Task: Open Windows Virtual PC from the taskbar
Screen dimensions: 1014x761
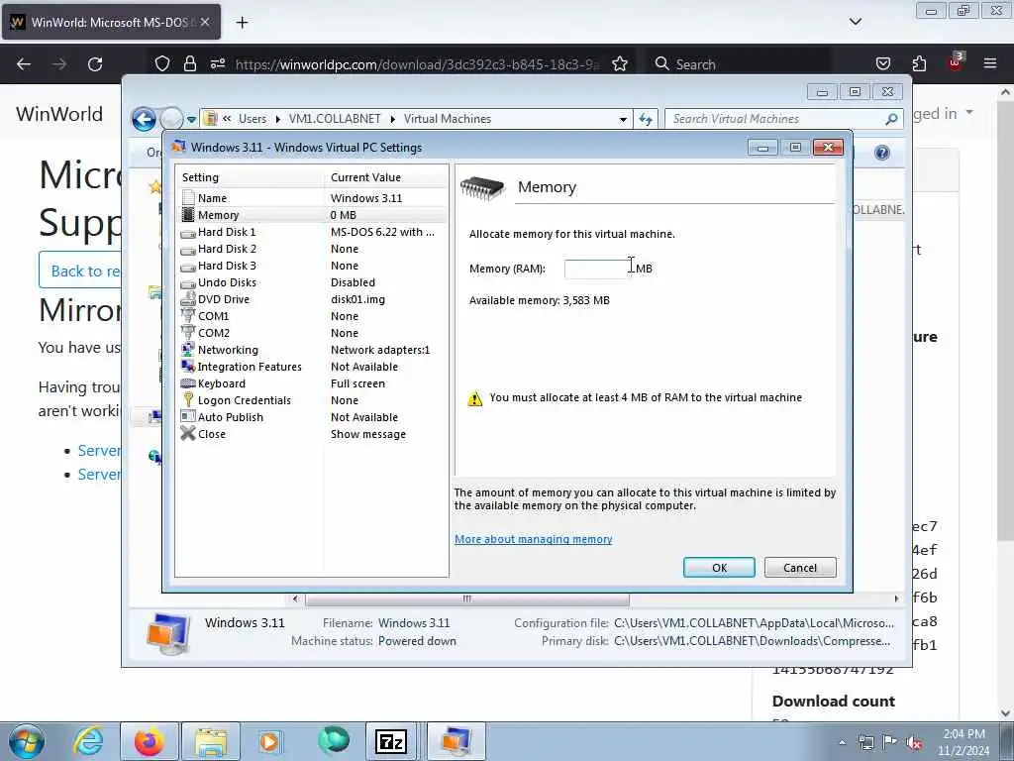Action: coord(456,741)
